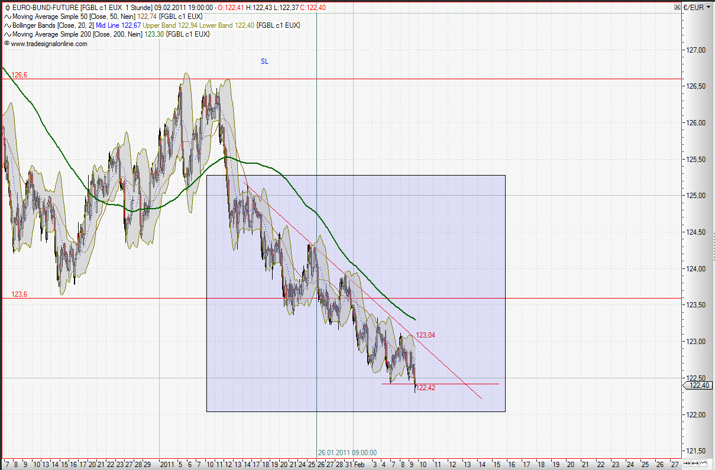Select the zigzag price-scaling icon bottom right
715x470 pixels.
[x=703, y=463]
